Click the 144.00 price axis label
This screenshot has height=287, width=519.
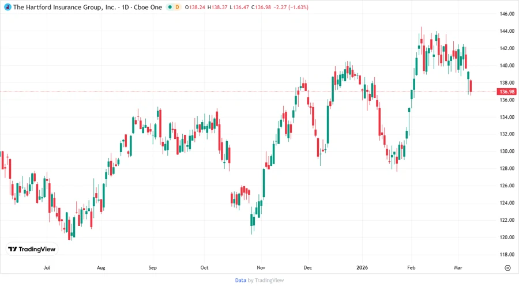[x=507, y=31]
